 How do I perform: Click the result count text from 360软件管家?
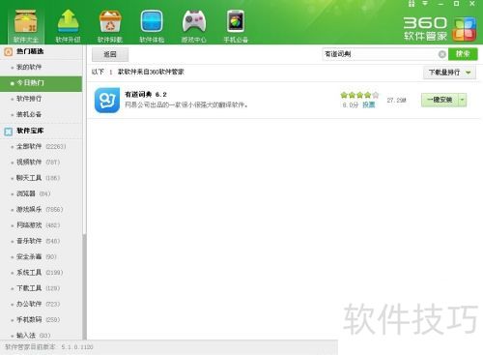click(137, 72)
